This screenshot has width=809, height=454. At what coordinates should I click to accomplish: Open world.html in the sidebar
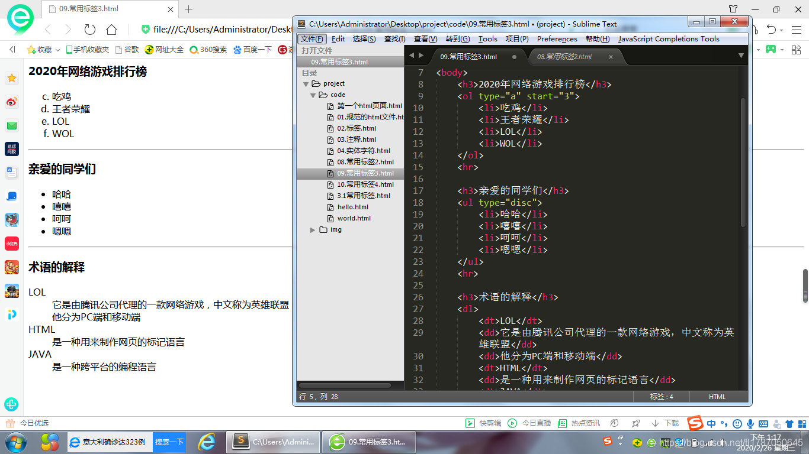coord(354,218)
